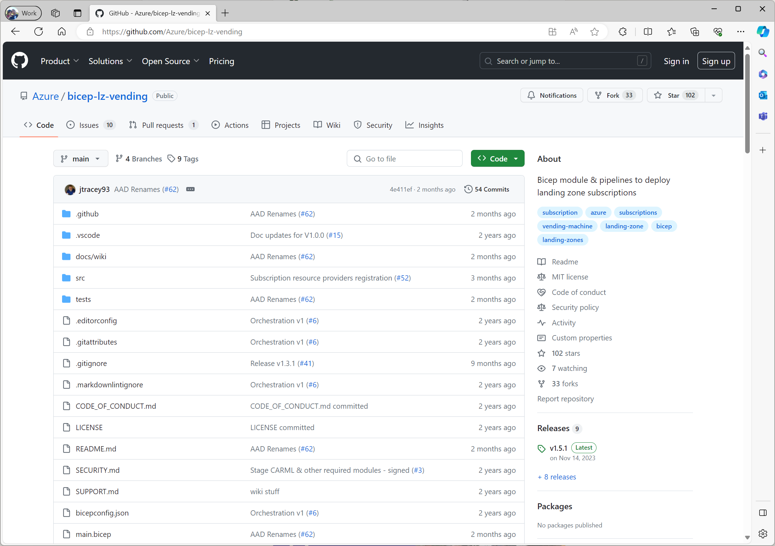Click the Sign in link
Viewport: 775px width, 546px height.
click(x=676, y=61)
